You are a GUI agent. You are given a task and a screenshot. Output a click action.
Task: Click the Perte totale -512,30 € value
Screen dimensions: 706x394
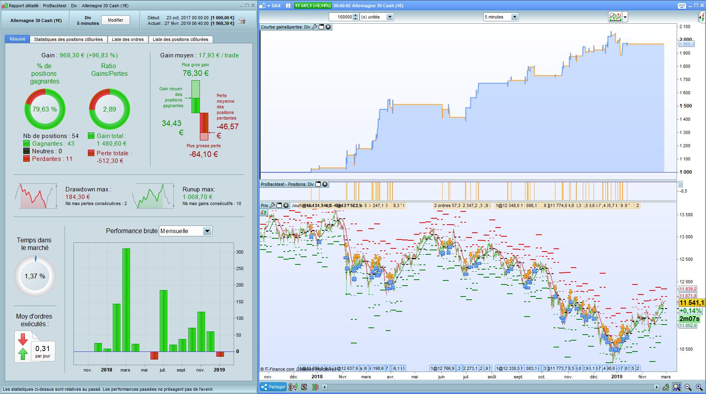[x=110, y=161]
